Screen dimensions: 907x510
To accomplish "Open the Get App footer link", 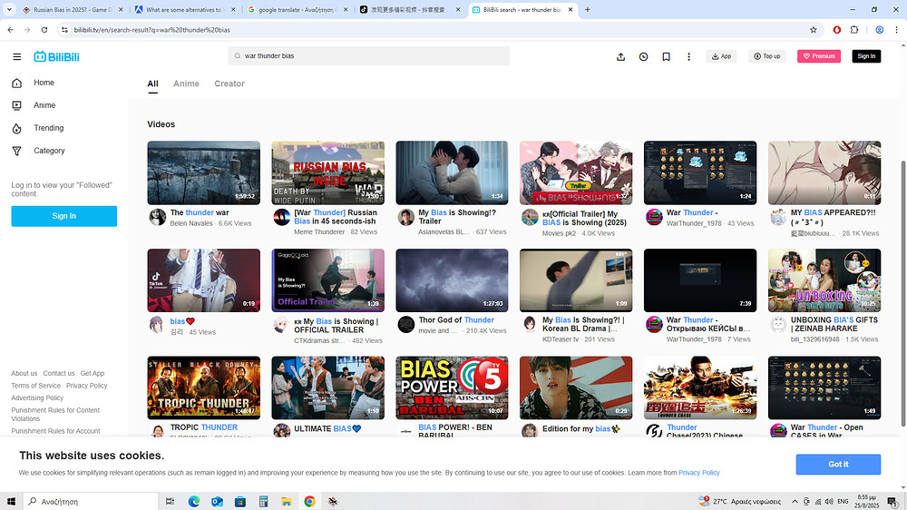I will click(x=93, y=373).
